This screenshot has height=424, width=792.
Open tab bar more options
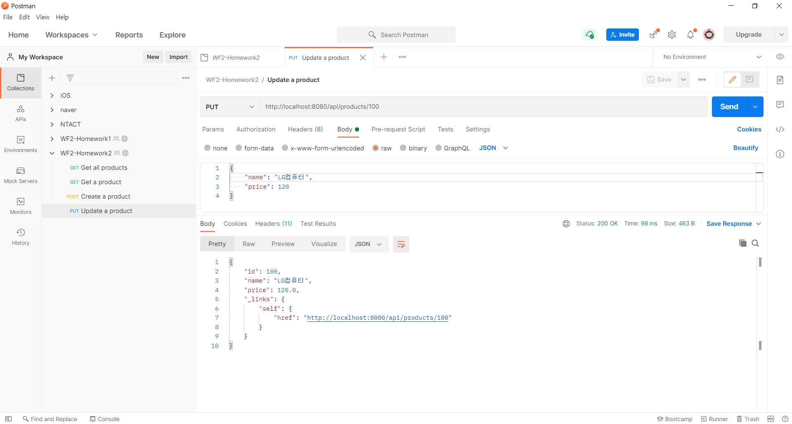pos(402,57)
